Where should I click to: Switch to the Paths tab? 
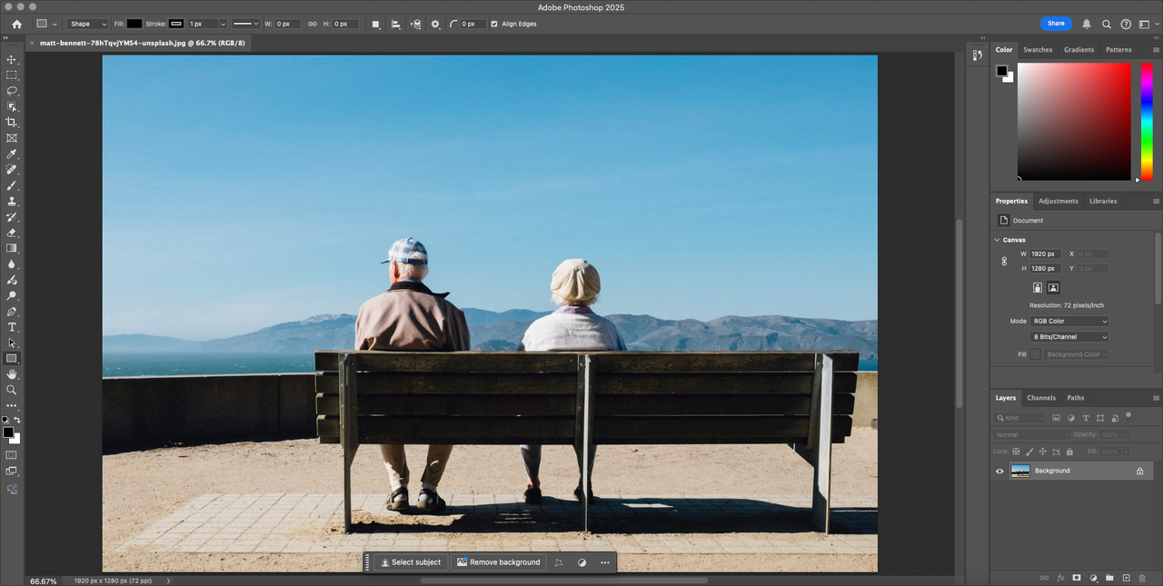coord(1076,398)
